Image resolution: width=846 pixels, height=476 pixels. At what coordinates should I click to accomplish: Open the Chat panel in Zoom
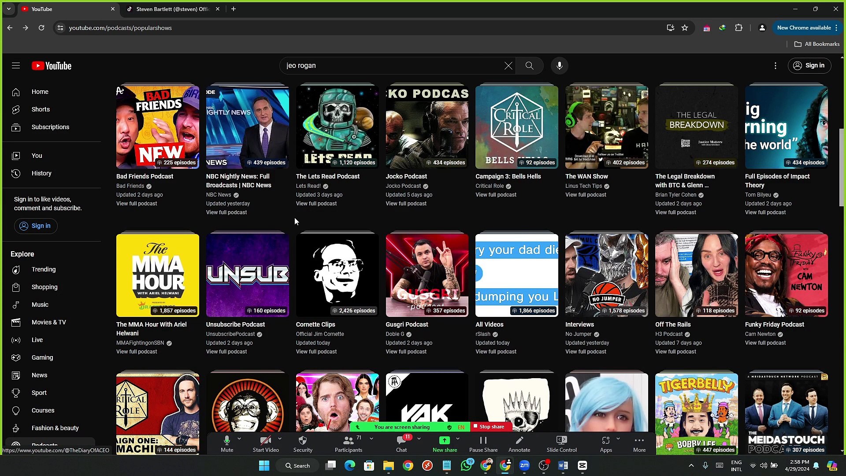tap(401, 443)
